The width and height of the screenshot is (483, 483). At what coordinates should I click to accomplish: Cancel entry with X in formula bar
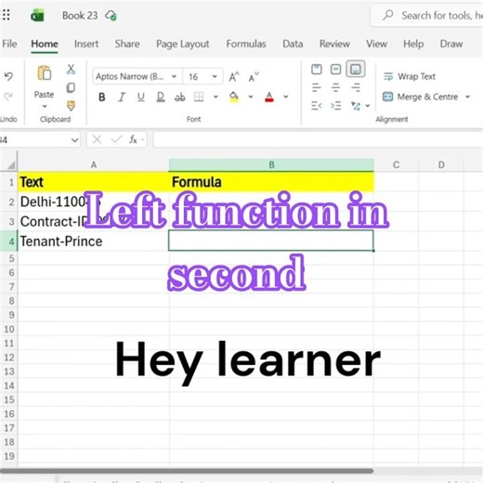click(97, 139)
